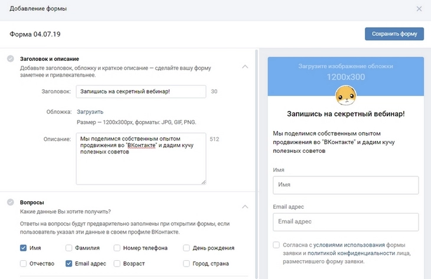Screen dimensions: 431x279
Task: Click the 'Сохранить форму' button
Action: (394, 34)
